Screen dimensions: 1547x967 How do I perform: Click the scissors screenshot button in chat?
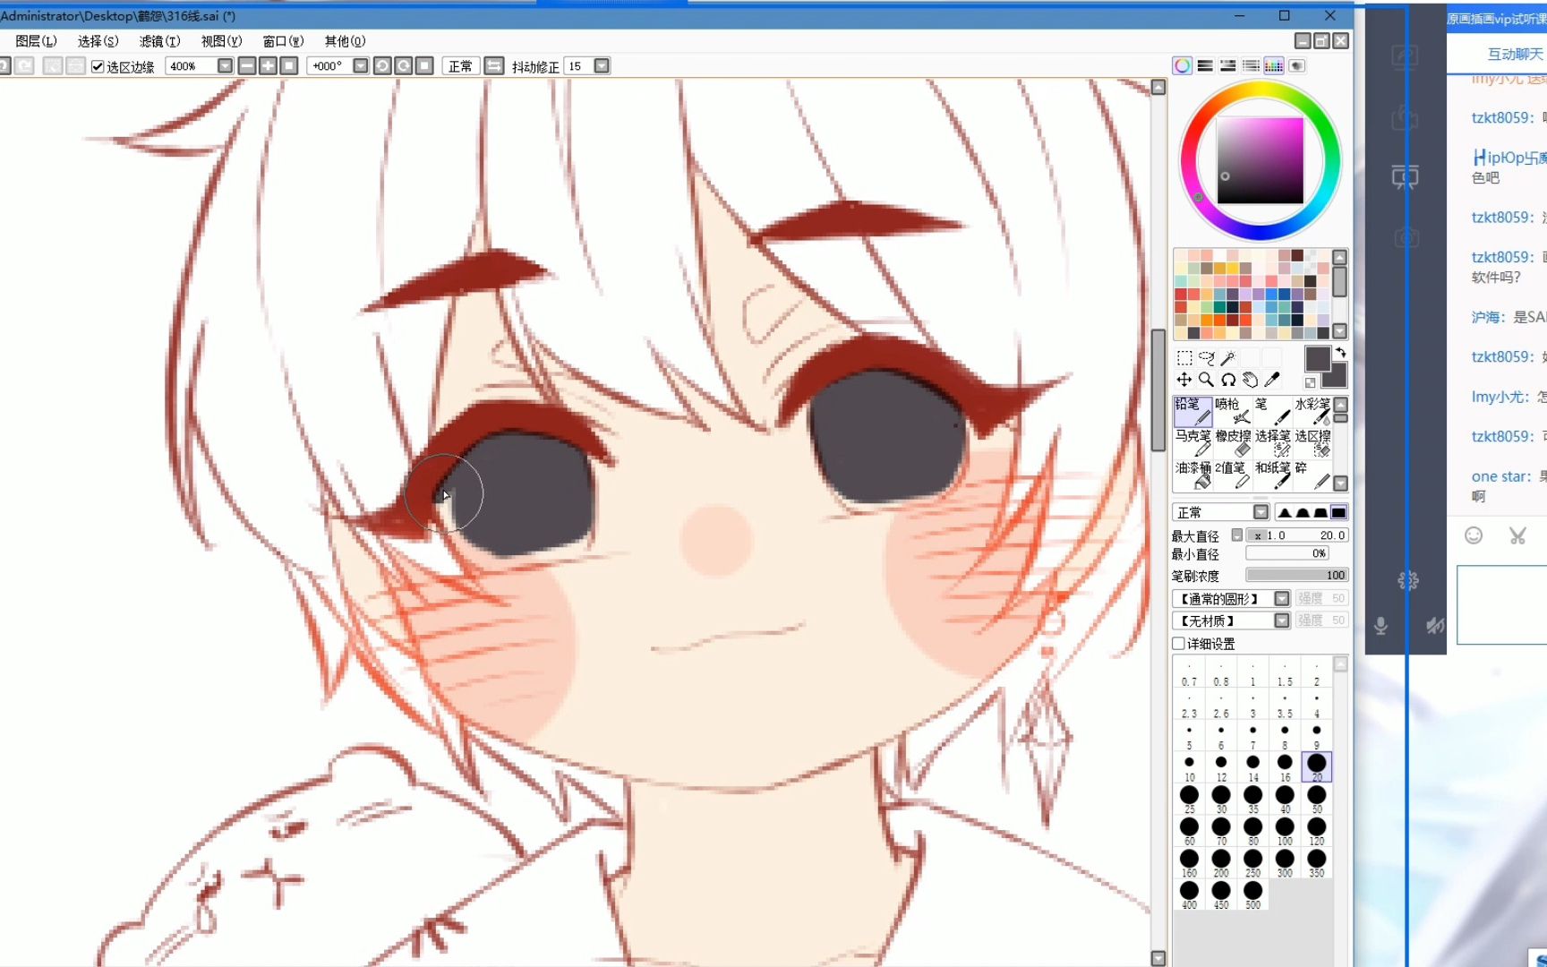[x=1517, y=535]
